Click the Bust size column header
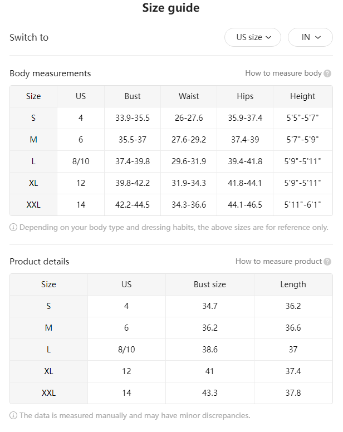Viewport: 343px width, 432px height. click(x=210, y=284)
